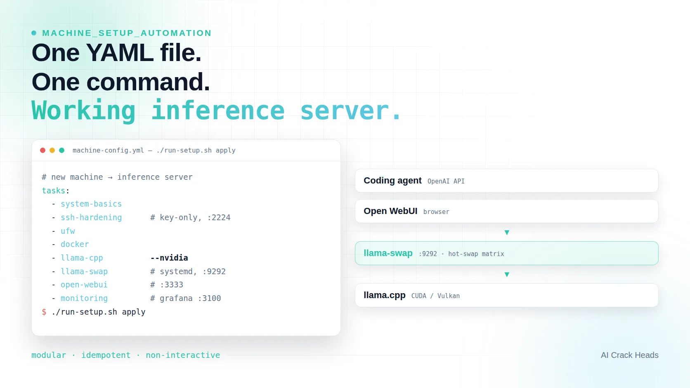Click the system-basics task line
Viewport: 690px width, 388px height.
91,204
